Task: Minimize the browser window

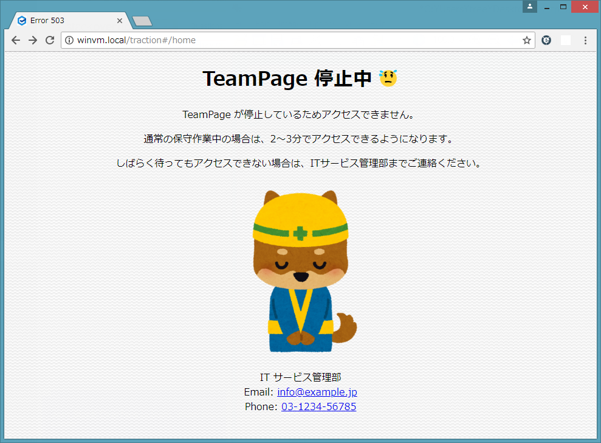Action: click(547, 7)
